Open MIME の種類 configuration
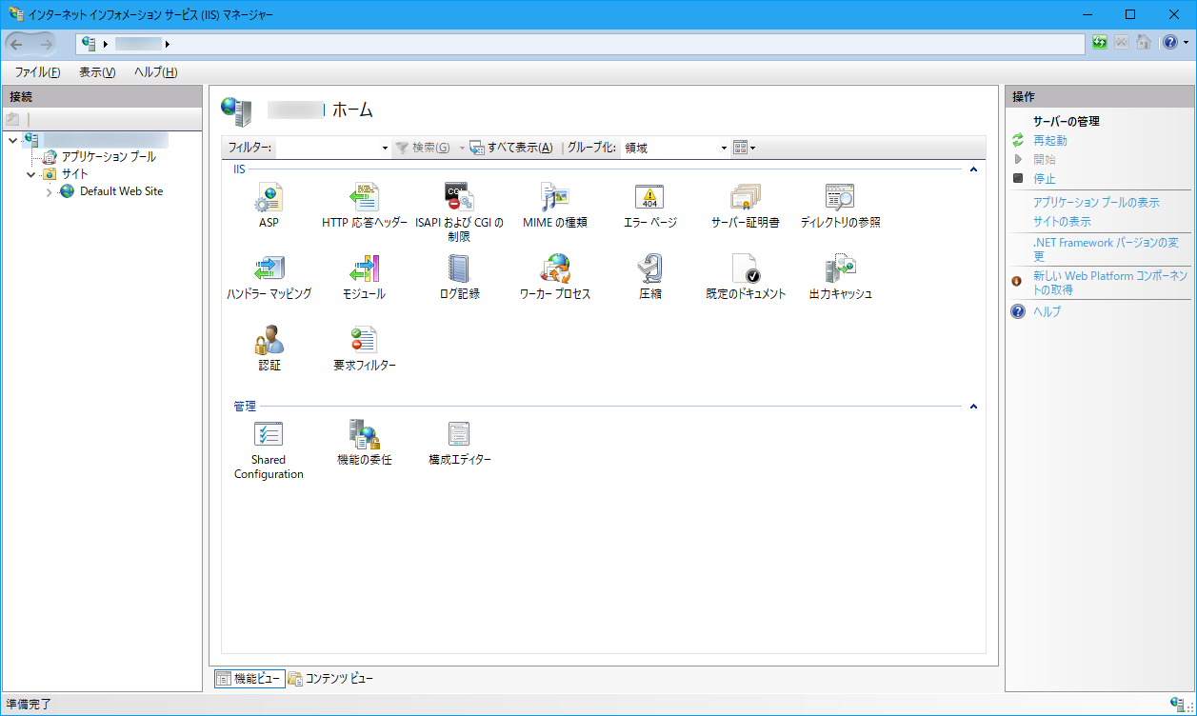Viewport: 1197px width, 716px height. pos(555,205)
